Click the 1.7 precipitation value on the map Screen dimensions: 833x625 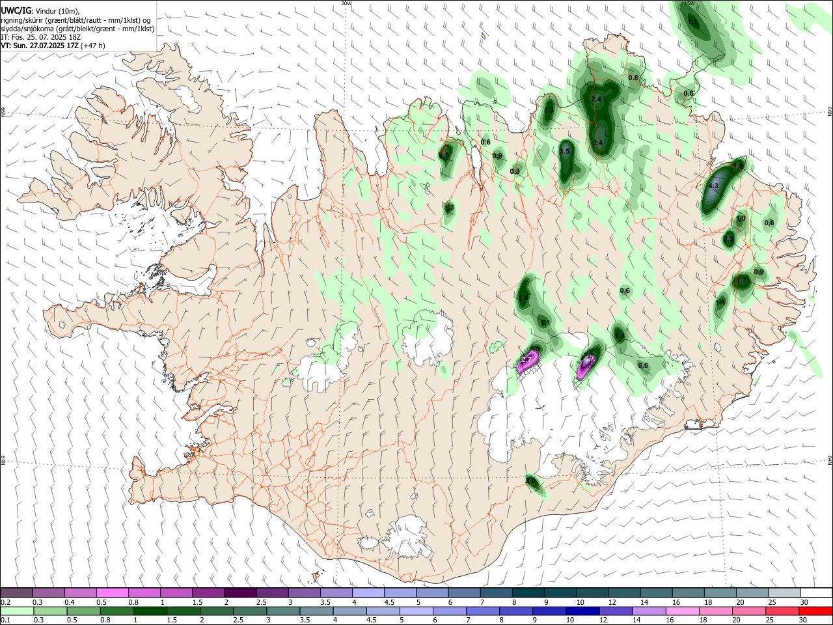pos(741,282)
